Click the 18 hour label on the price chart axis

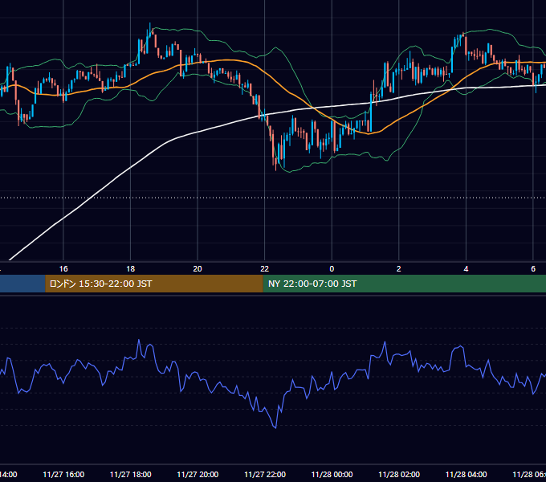(x=131, y=269)
